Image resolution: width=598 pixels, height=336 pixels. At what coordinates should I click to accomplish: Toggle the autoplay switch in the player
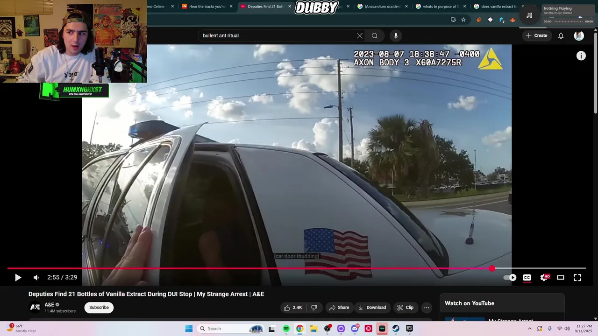click(x=510, y=278)
